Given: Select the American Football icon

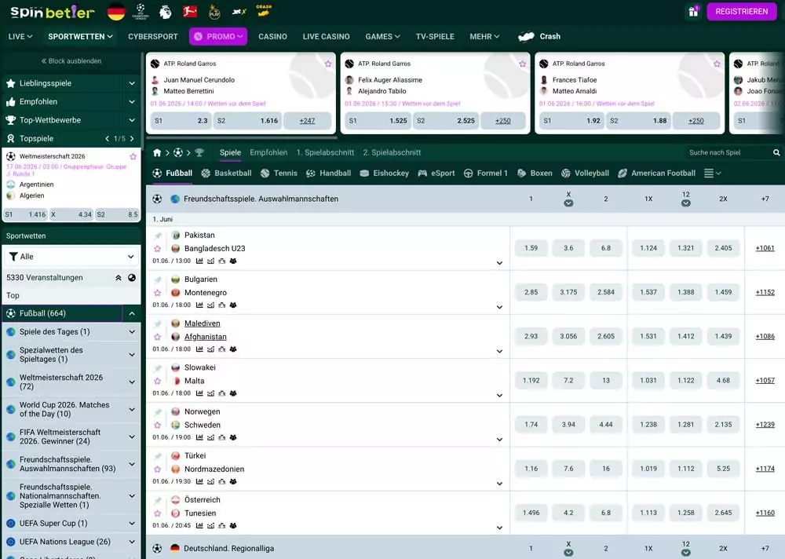Looking at the screenshot, I should pos(623,174).
